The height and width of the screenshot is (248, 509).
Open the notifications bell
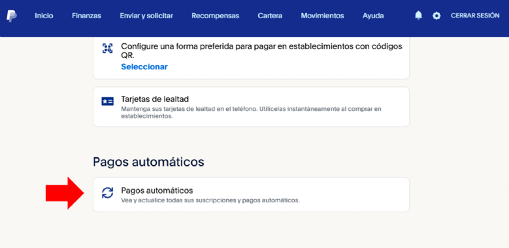[419, 15]
